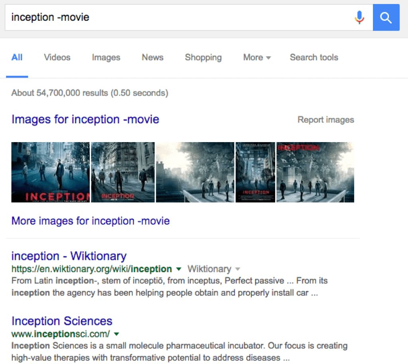Click 'About 54,700,000 results' stats text
The image size is (408, 364).
(x=90, y=93)
